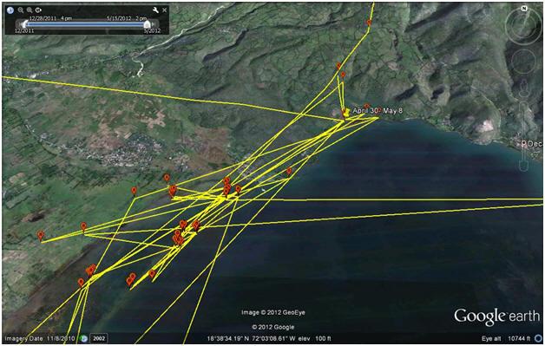Step the time slider forward
Screen dimensions: 545x346
[x=154, y=24]
